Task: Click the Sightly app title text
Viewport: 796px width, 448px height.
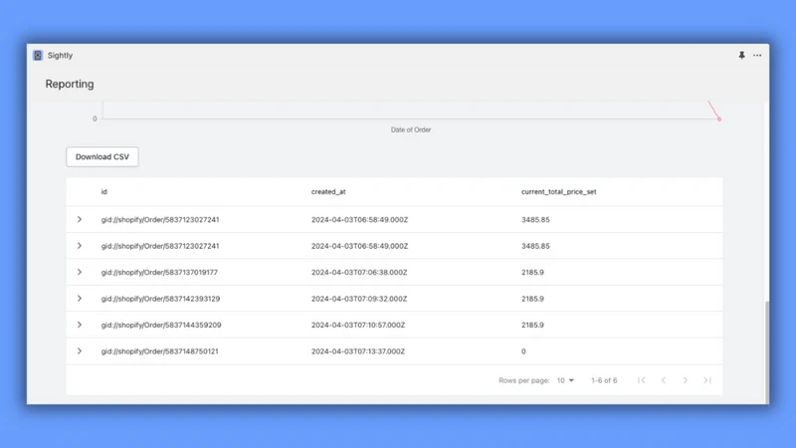Action: tap(60, 56)
